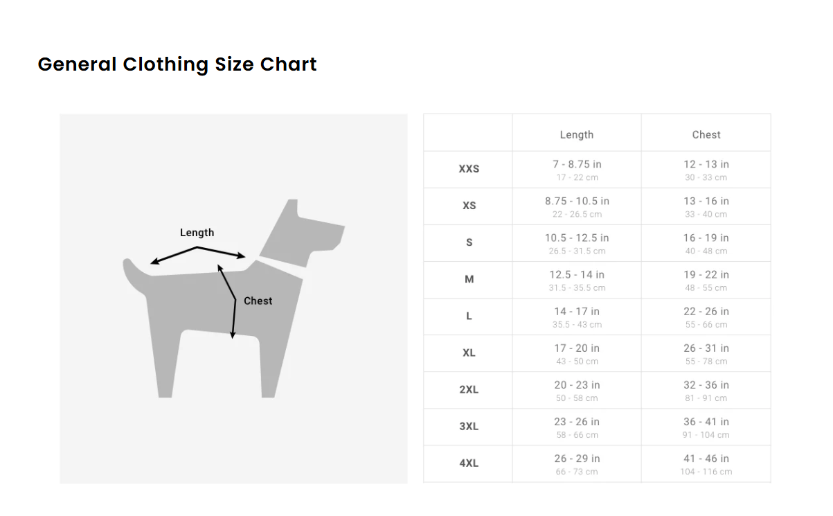Click the Length label above the dog
The height and width of the screenshot is (516, 833).
pyautogui.click(x=197, y=233)
